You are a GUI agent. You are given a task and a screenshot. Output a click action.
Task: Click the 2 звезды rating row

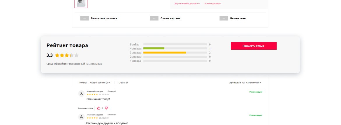170,57
